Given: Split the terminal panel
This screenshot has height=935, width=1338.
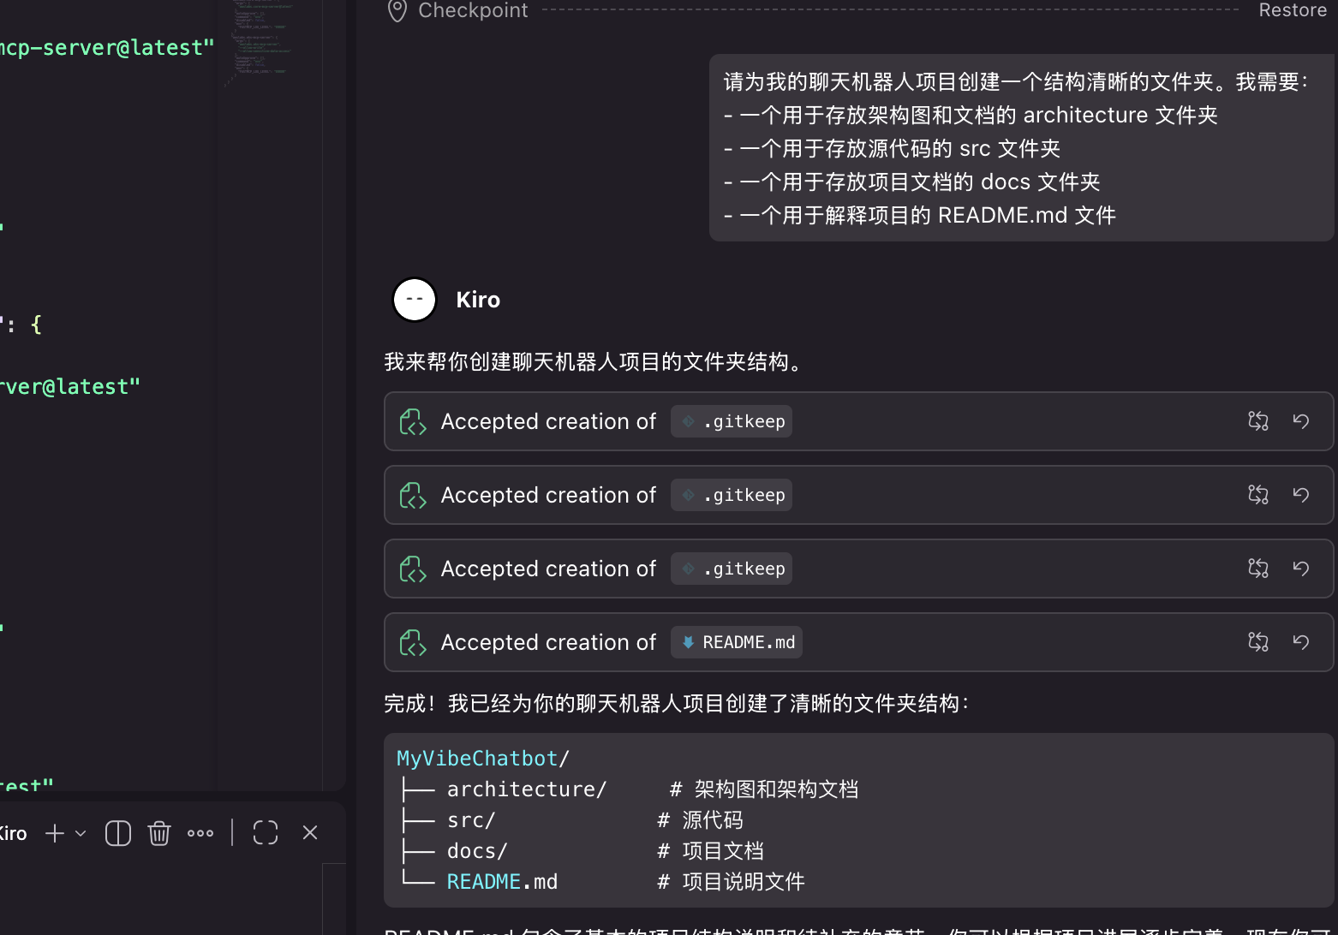Looking at the screenshot, I should [118, 833].
